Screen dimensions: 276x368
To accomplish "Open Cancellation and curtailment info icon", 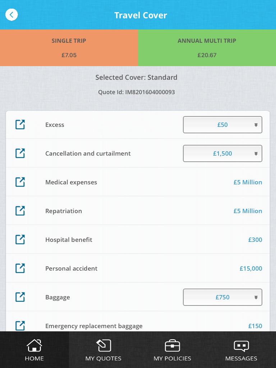I will tap(20, 153).
